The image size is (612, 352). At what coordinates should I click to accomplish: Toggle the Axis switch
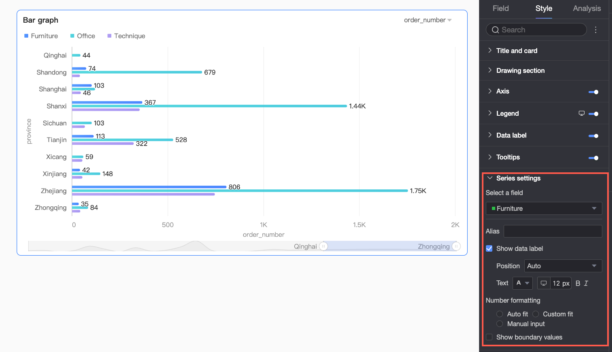tap(593, 92)
